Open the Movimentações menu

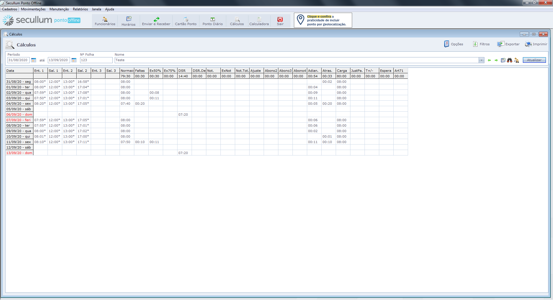pos(33,9)
